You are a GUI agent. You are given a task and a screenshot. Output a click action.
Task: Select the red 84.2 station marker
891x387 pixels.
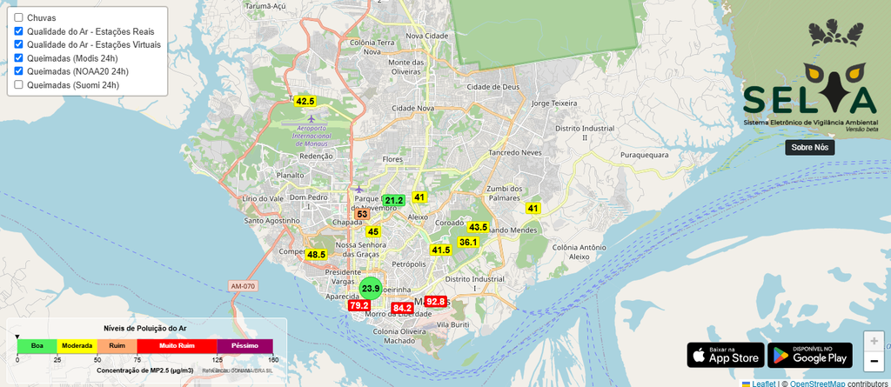402,308
